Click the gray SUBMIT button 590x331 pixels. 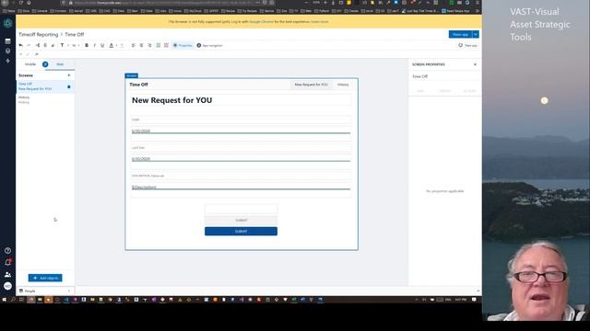coord(241,220)
